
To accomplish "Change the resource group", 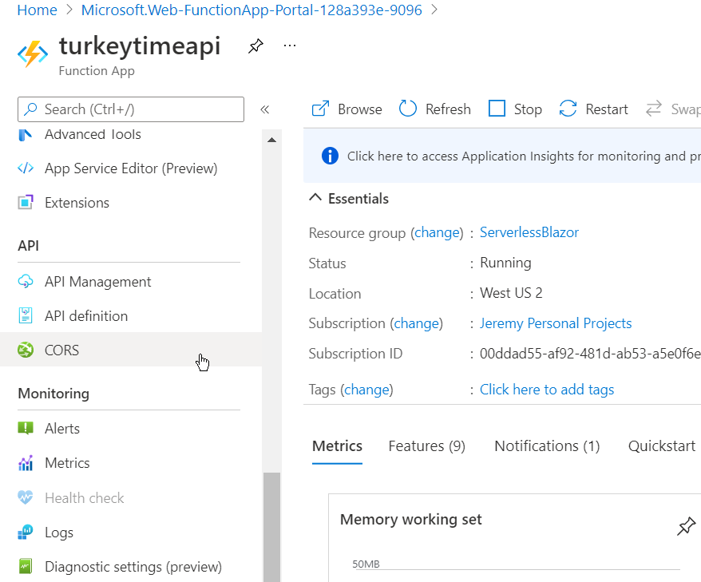I will (437, 232).
